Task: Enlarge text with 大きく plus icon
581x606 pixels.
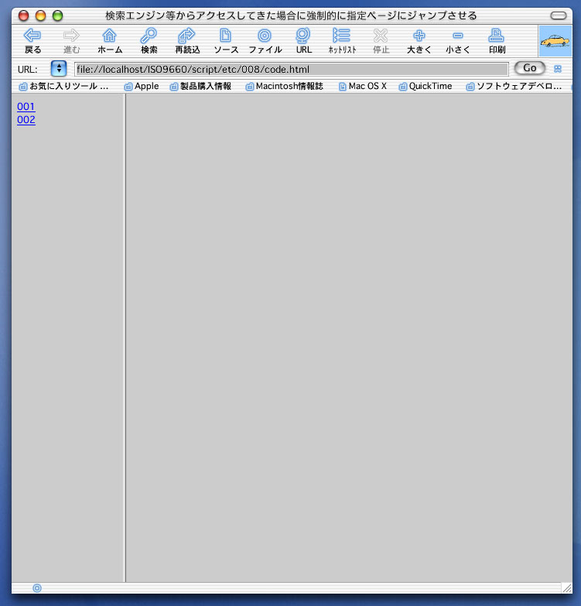Action: [419, 36]
